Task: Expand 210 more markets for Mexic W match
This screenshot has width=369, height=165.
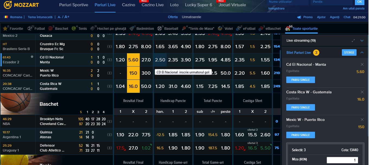Action: [277, 73]
